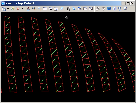
Task: Click the Clip Volume scissors-cube icon
Action: coord(120,9)
